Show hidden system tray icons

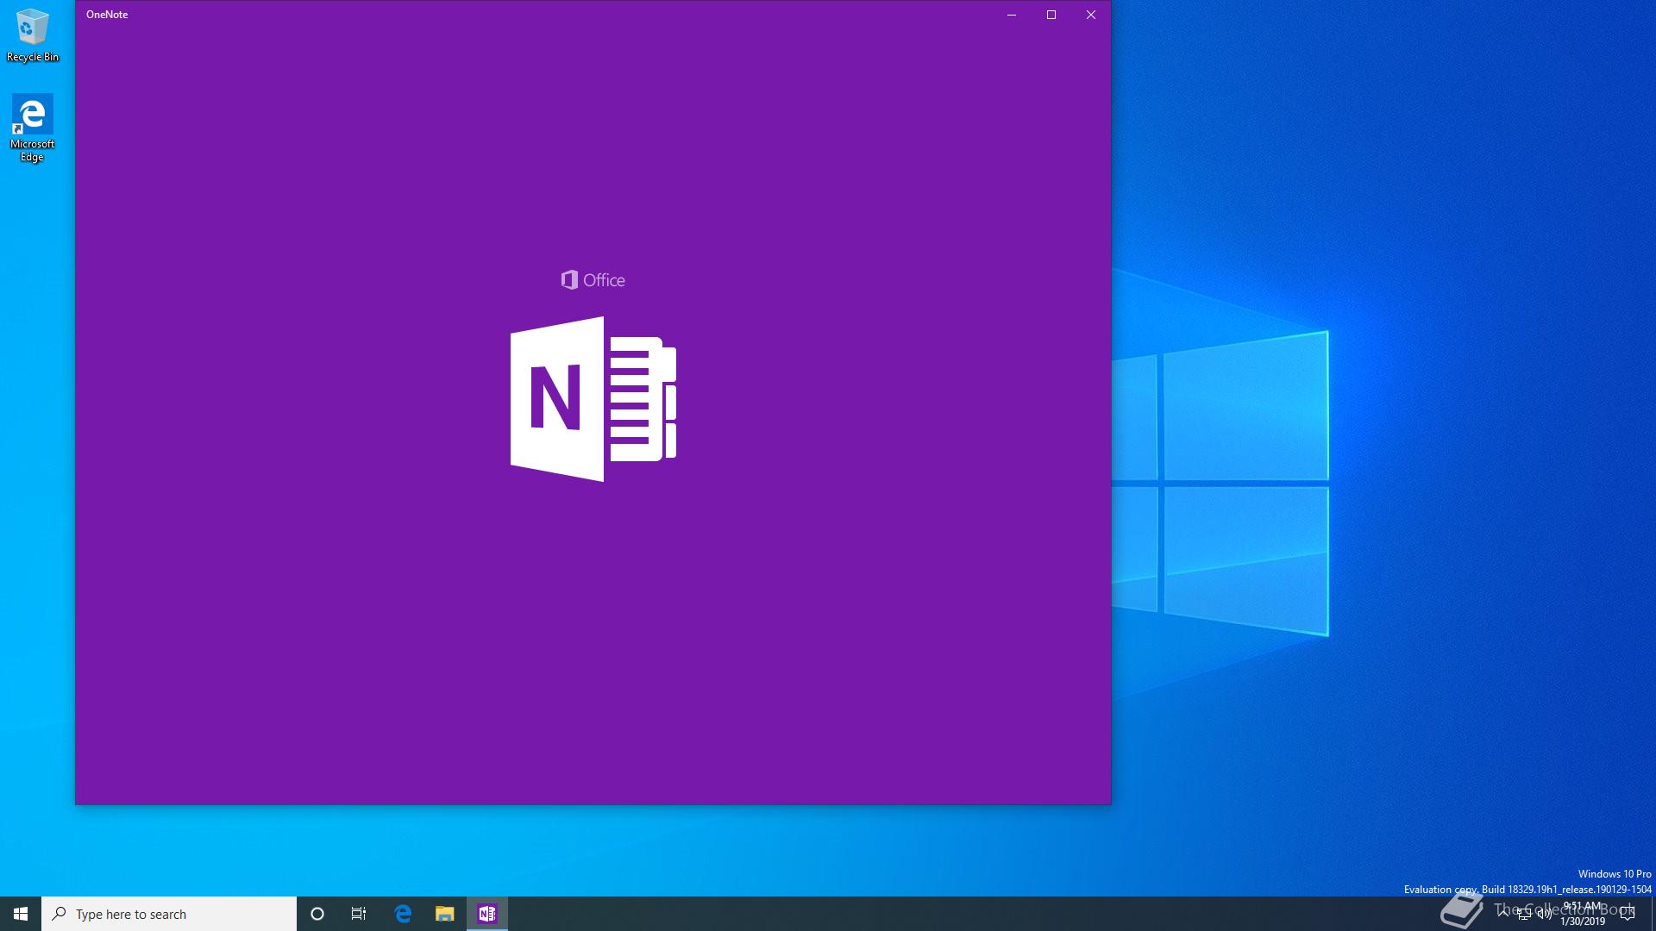(1503, 914)
